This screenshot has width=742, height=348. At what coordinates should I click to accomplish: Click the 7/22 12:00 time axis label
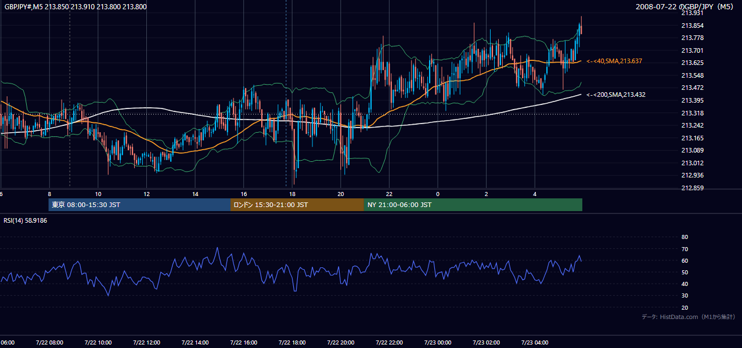point(146,343)
